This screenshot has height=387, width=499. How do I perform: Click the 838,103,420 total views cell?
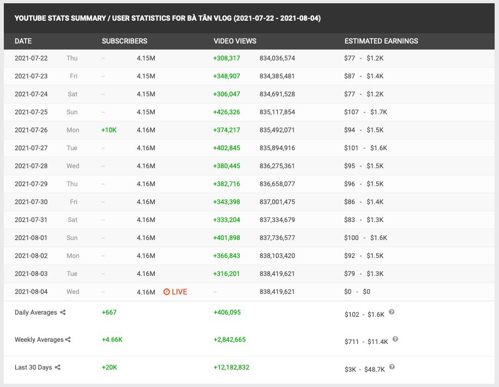277,256
